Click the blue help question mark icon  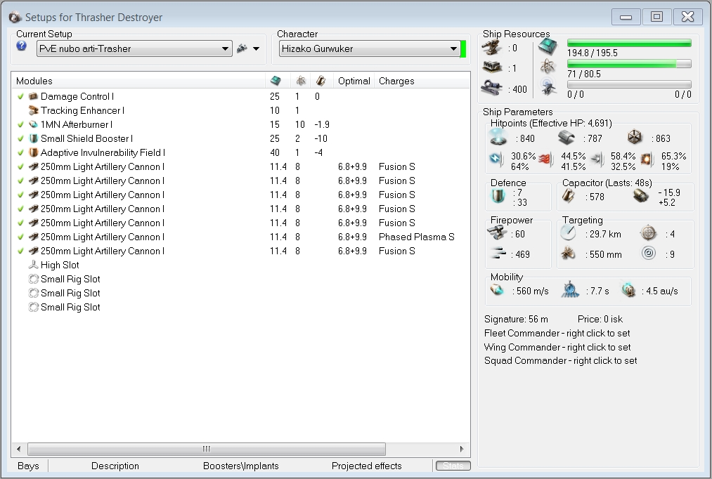21,46
